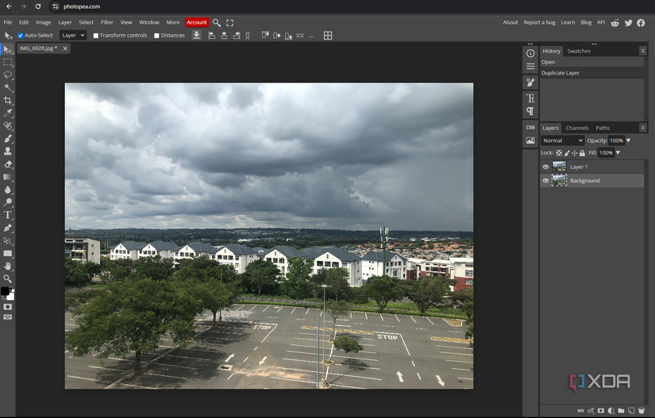Viewport: 655px width, 418px height.
Task: Click the download export icon in options bar
Action: pos(196,36)
